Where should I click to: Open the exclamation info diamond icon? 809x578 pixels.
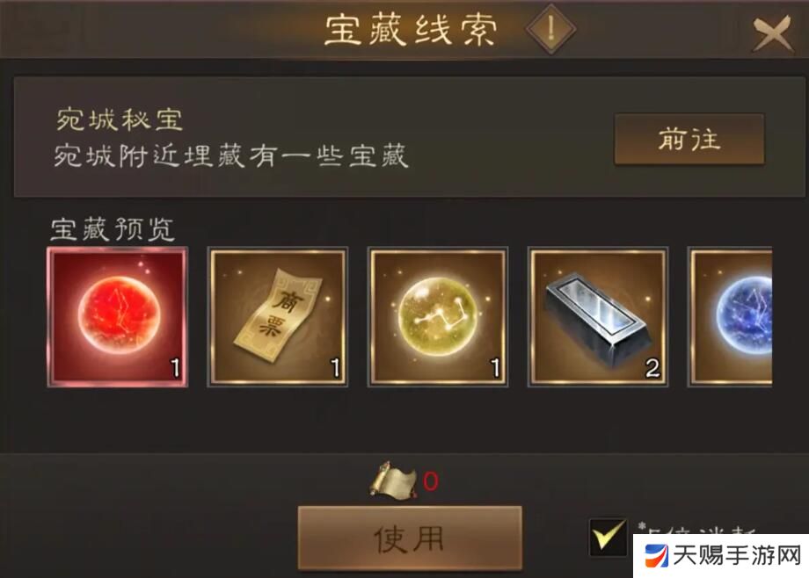click(x=551, y=28)
